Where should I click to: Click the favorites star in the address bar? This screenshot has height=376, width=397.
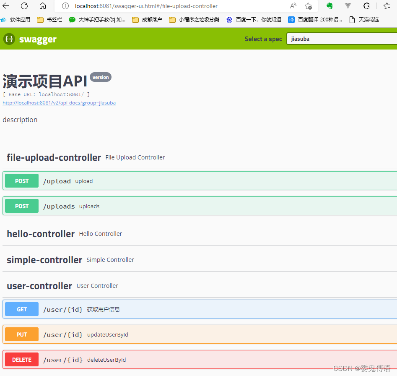click(308, 6)
